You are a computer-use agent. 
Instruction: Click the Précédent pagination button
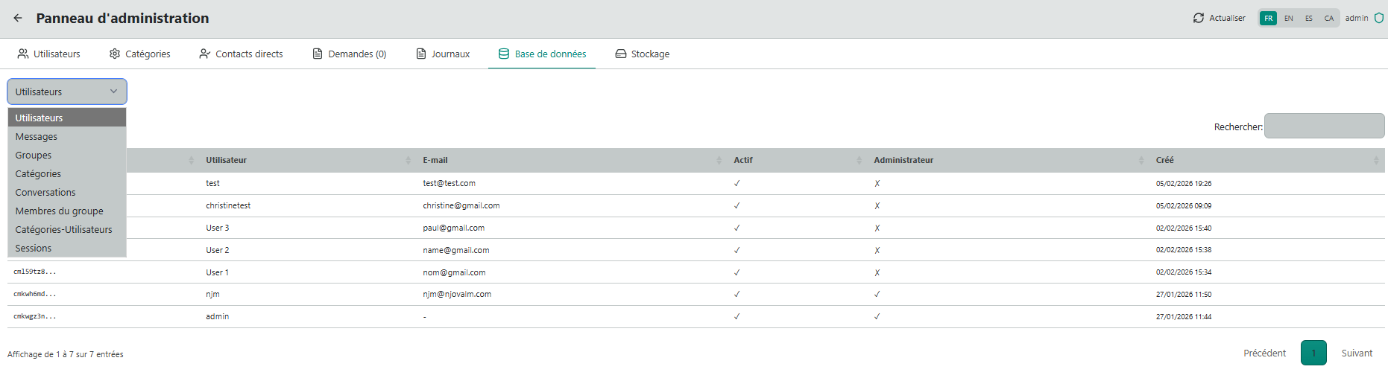coord(1264,353)
